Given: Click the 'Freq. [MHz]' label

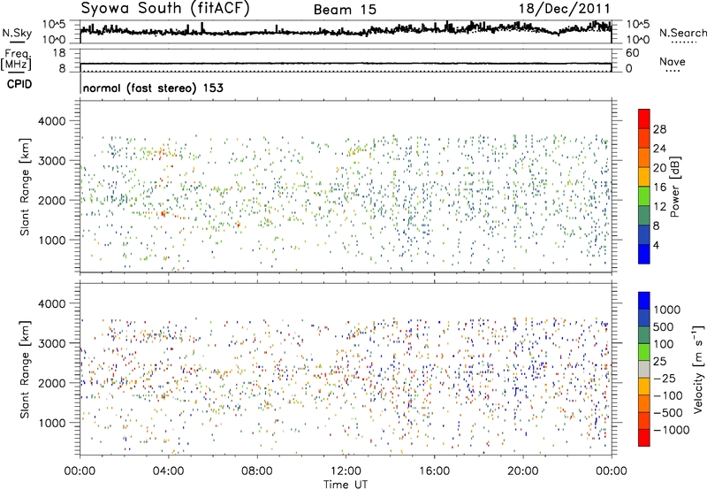Looking at the screenshot, I should pyautogui.click(x=16, y=59).
